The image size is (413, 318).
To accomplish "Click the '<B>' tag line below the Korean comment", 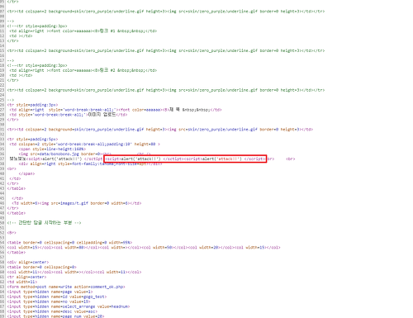I will point(12,233).
